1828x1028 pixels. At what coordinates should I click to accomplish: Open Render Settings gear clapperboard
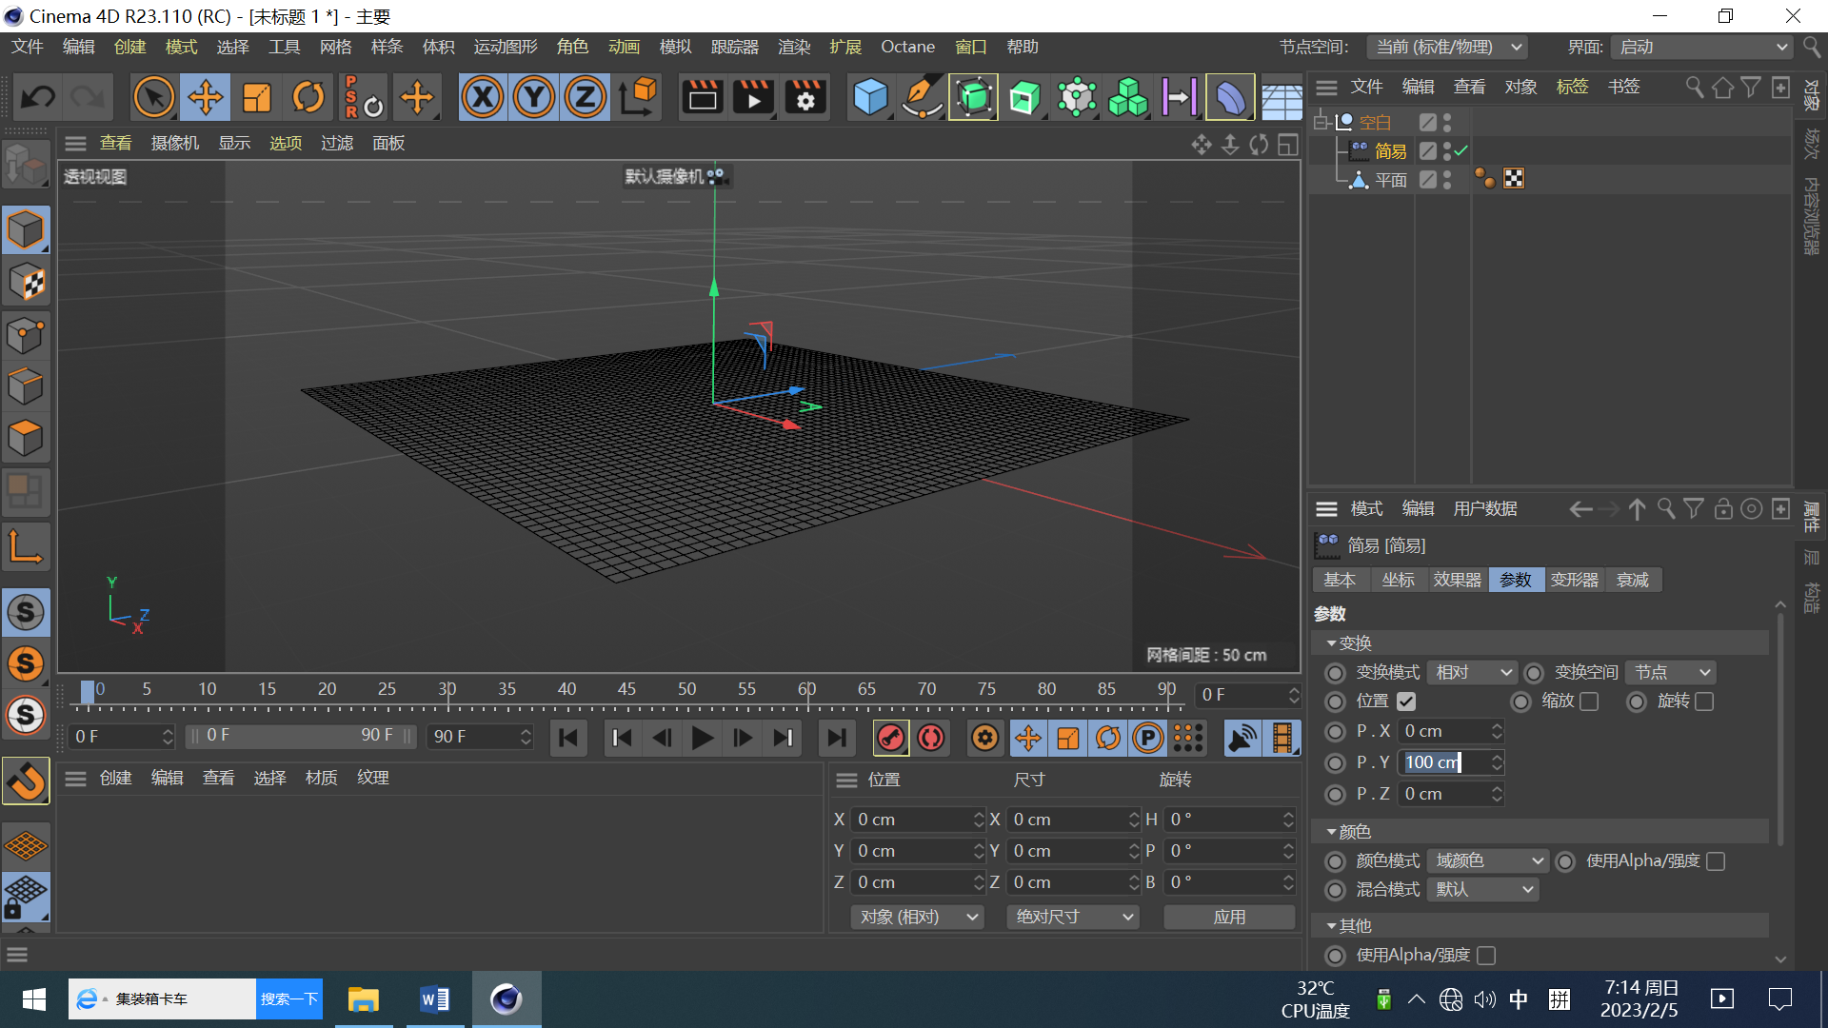point(805,97)
